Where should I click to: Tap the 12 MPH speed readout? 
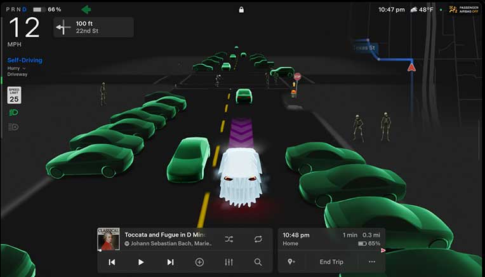[x=24, y=31]
